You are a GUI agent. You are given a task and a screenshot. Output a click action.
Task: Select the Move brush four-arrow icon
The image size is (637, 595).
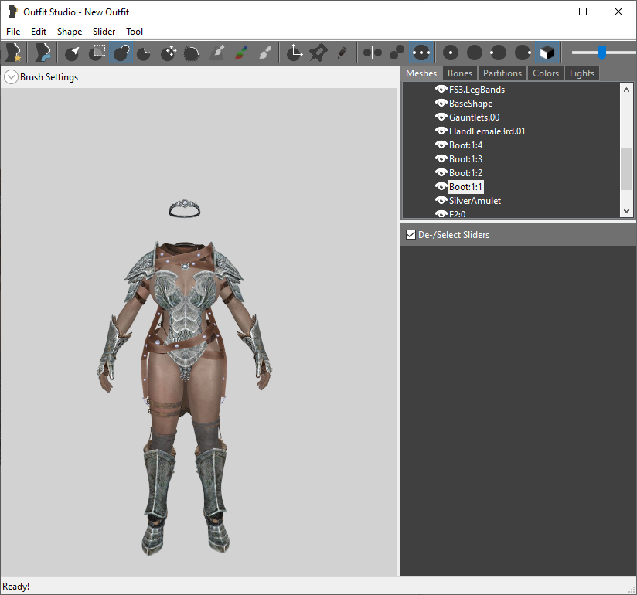pos(169,53)
